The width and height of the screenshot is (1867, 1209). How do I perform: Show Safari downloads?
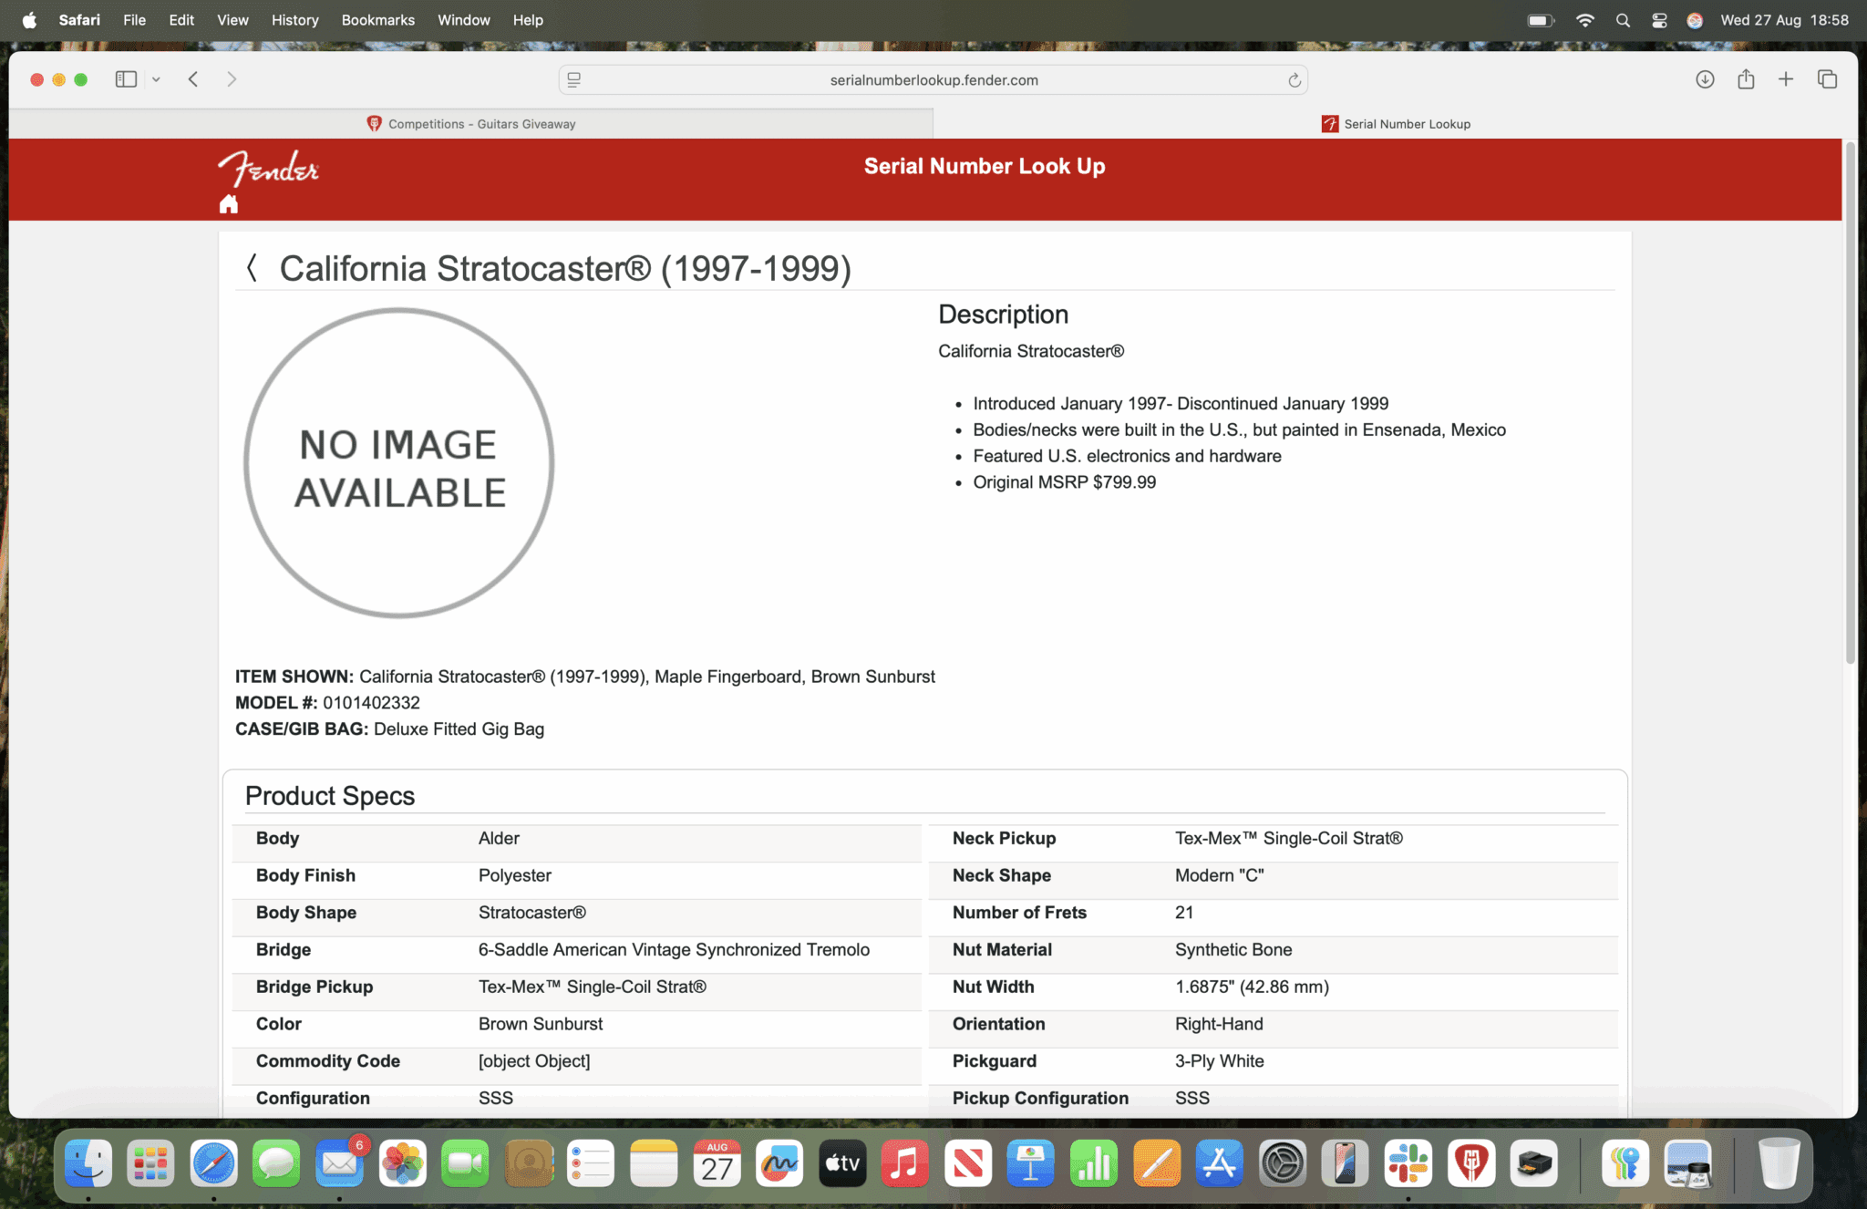pyautogui.click(x=1705, y=79)
